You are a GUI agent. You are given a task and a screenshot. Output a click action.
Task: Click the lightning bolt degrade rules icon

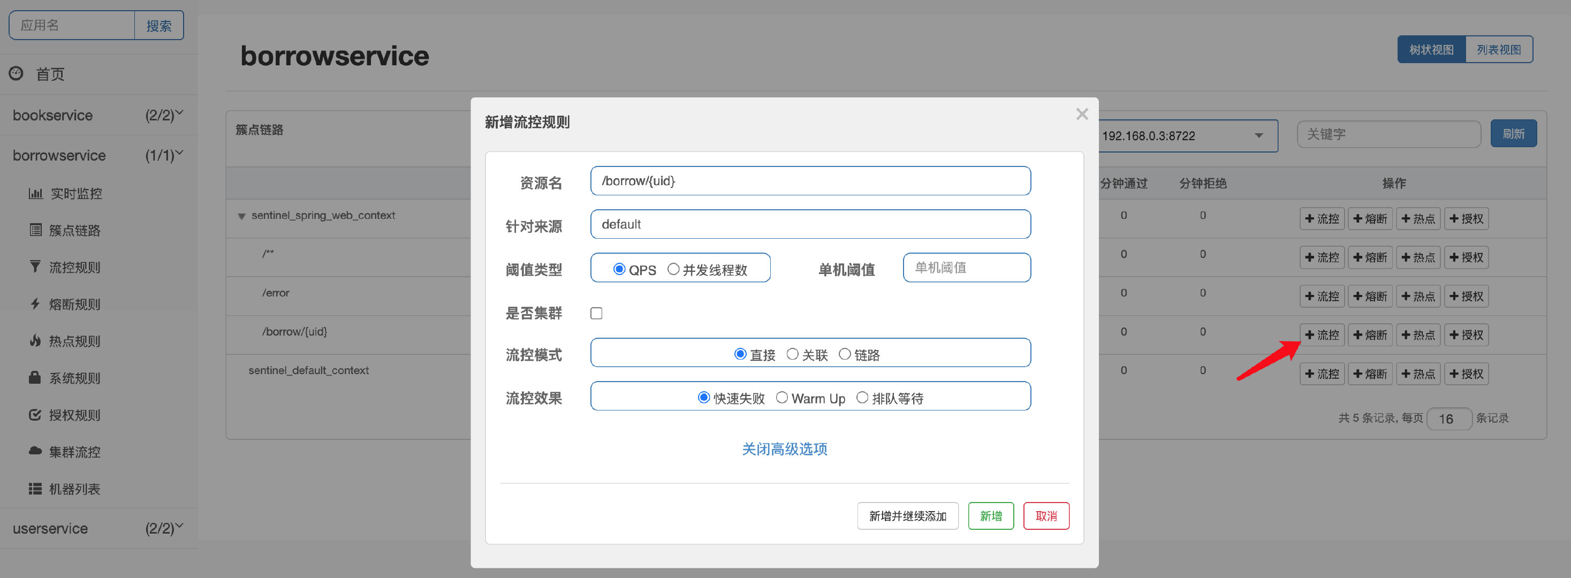coord(35,304)
